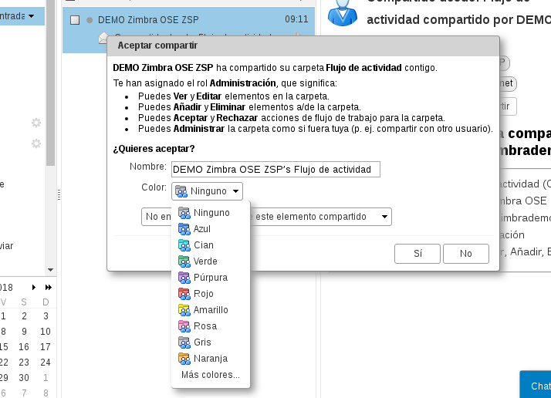551x398 pixels.
Task: Click No to decline the share
Action: 466,254
